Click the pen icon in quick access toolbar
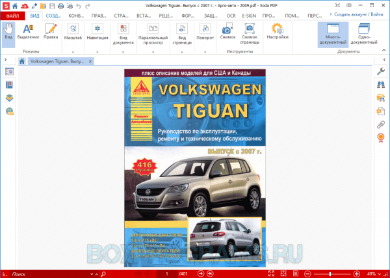The image size is (390, 278). tap(34, 5)
